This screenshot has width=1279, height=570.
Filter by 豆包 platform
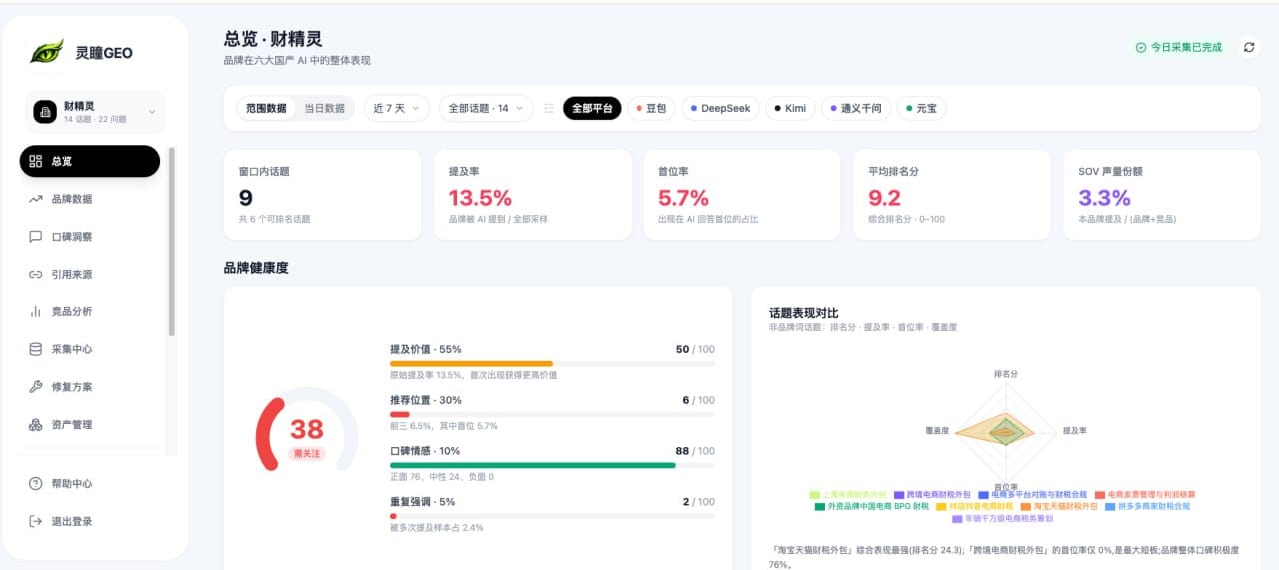tap(651, 108)
